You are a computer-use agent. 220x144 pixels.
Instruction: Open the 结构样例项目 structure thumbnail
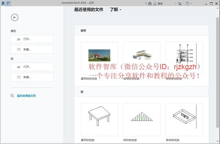pyautogui.click(x=142, y=58)
